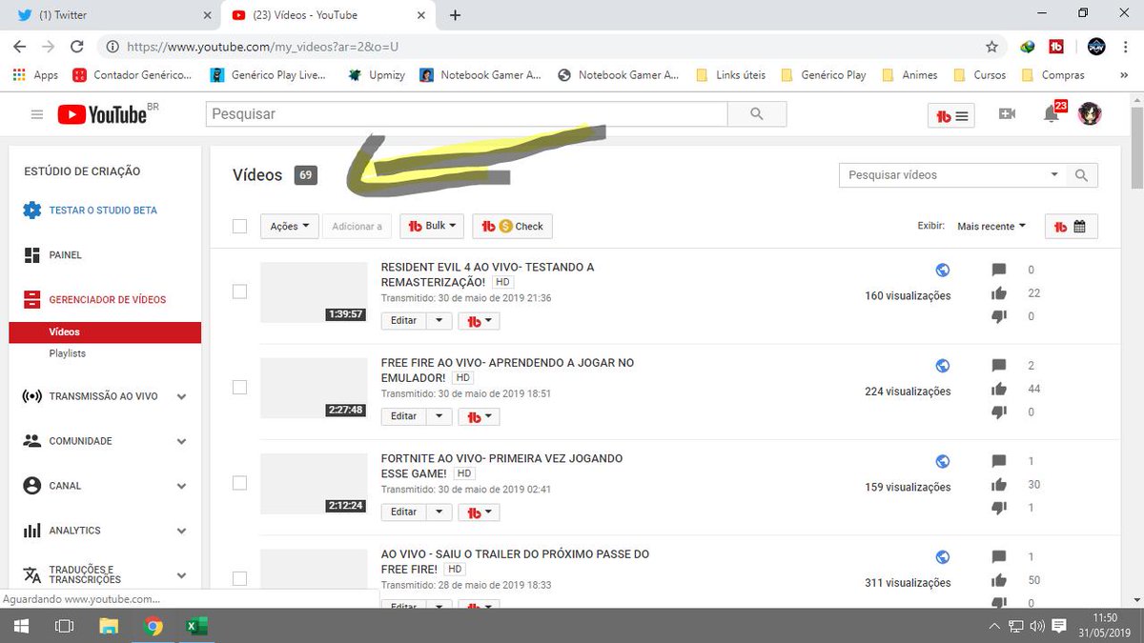Open the Animes bookmark folder
1144x643 pixels.
click(910, 75)
